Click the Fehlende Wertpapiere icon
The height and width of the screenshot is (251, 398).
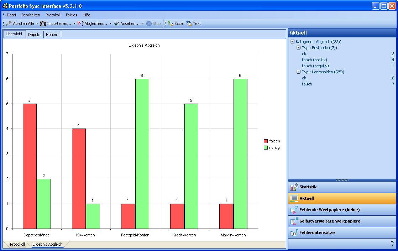294,210
